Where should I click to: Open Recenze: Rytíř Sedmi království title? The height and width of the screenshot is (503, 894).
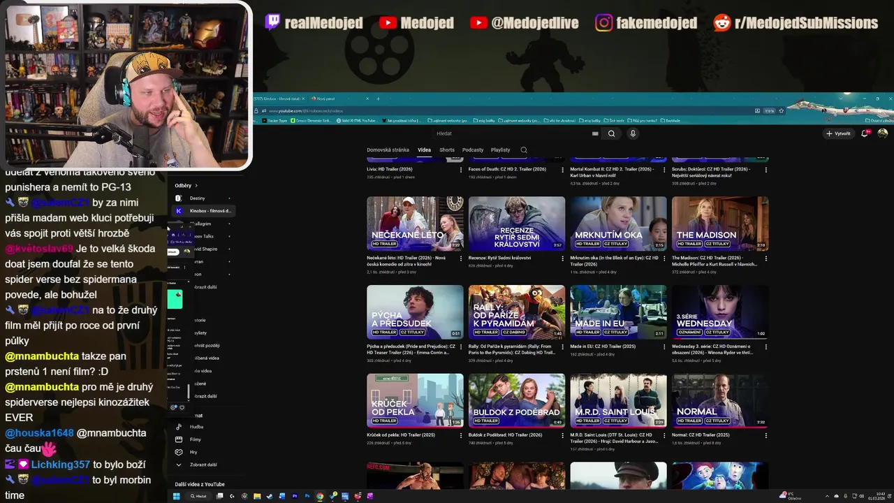[x=499, y=258]
